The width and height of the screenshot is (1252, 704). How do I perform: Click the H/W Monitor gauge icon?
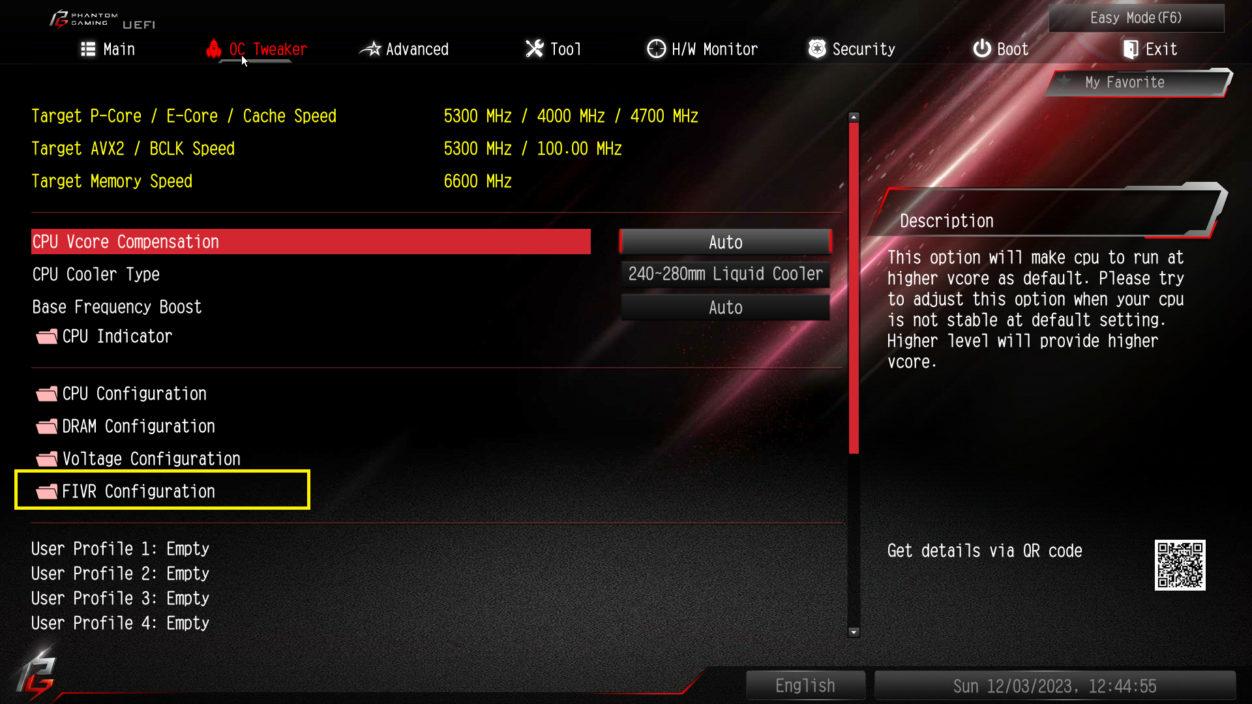pyautogui.click(x=656, y=49)
